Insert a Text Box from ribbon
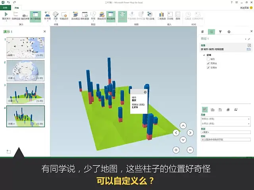254x190 pixels. click(x=170, y=16)
